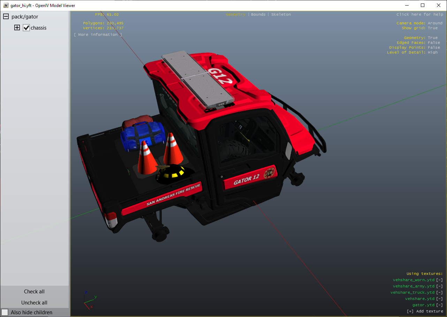Uncheck the chassis visibility checkbox
Image resolution: width=447 pixels, height=317 pixels.
pyautogui.click(x=26, y=28)
